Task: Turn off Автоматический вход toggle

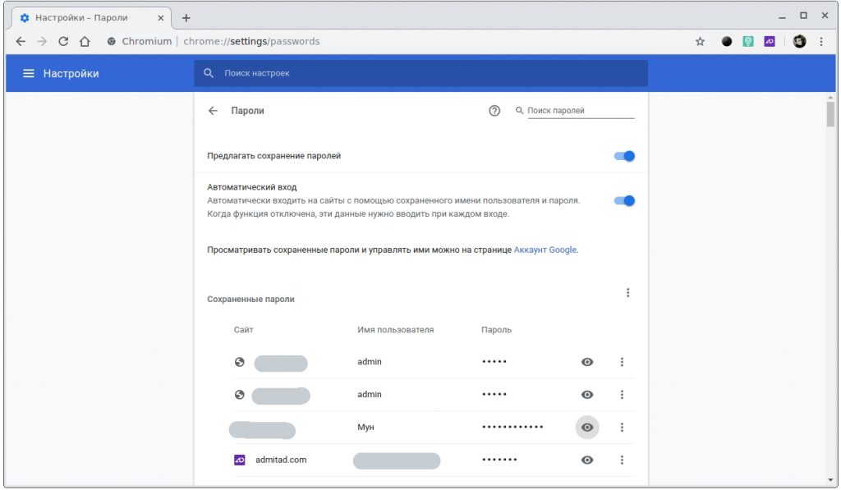Action: click(625, 200)
